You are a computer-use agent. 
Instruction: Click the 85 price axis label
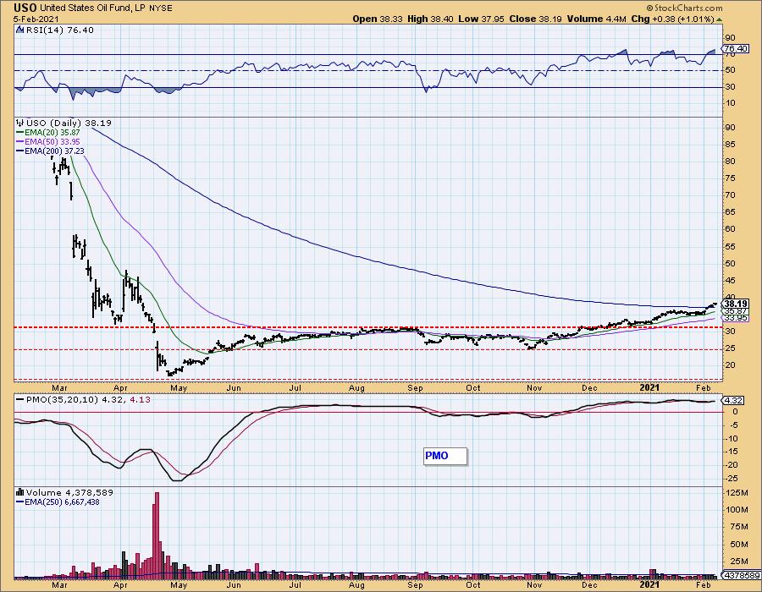coord(730,144)
